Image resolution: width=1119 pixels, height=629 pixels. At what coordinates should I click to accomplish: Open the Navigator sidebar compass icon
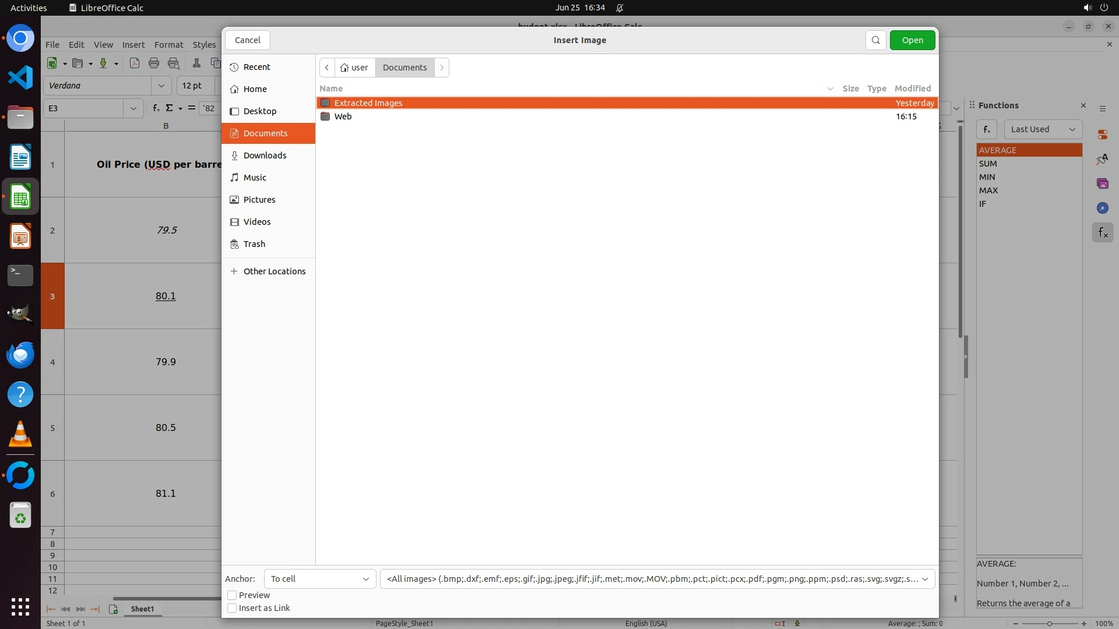[1102, 209]
